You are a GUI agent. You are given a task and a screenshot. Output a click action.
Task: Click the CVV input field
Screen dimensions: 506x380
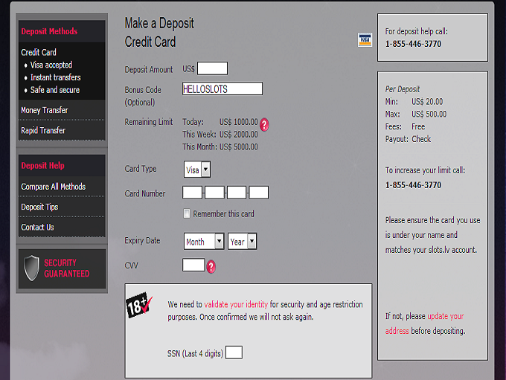click(x=193, y=265)
